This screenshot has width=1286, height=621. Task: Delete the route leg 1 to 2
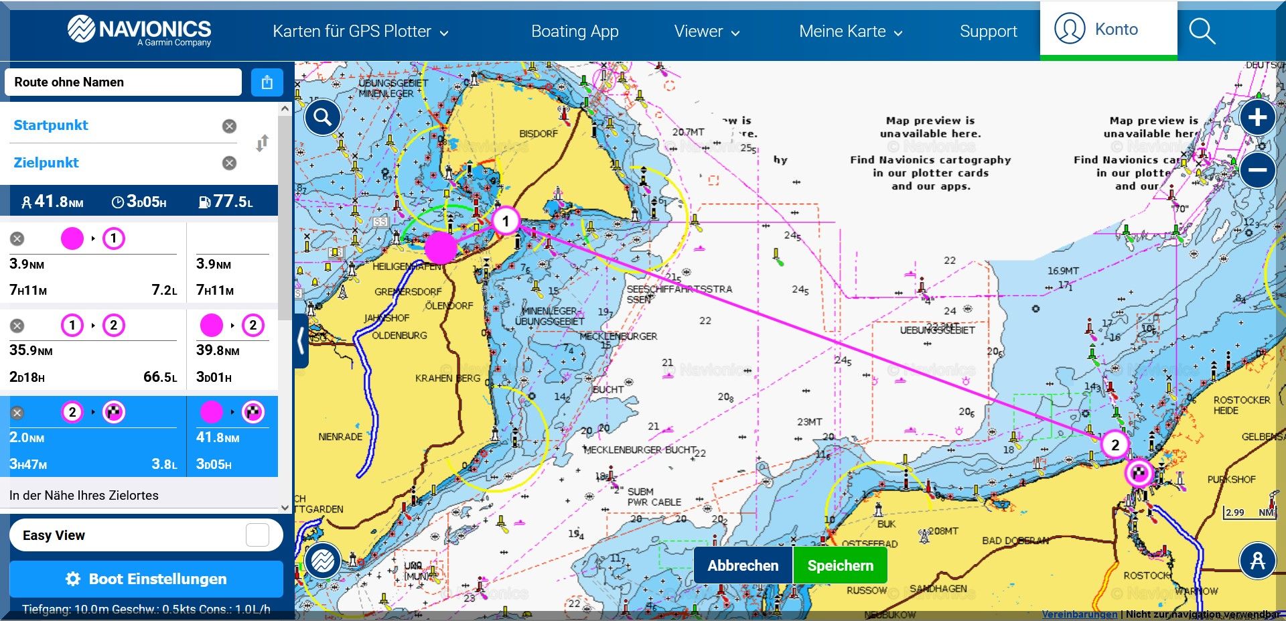[17, 326]
